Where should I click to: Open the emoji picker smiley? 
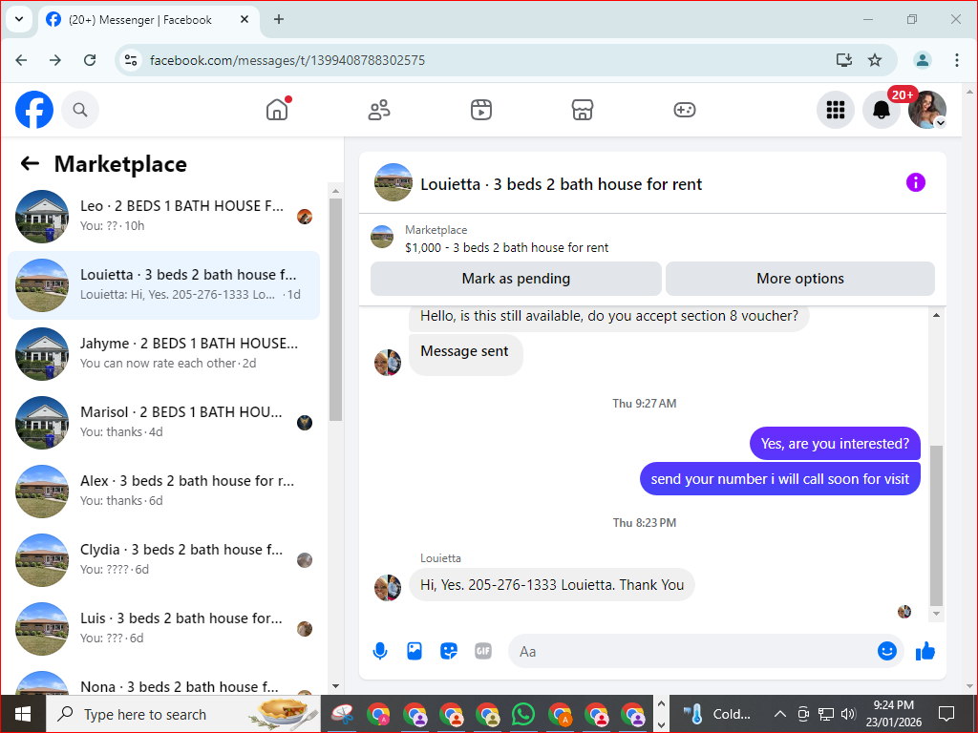tap(887, 651)
